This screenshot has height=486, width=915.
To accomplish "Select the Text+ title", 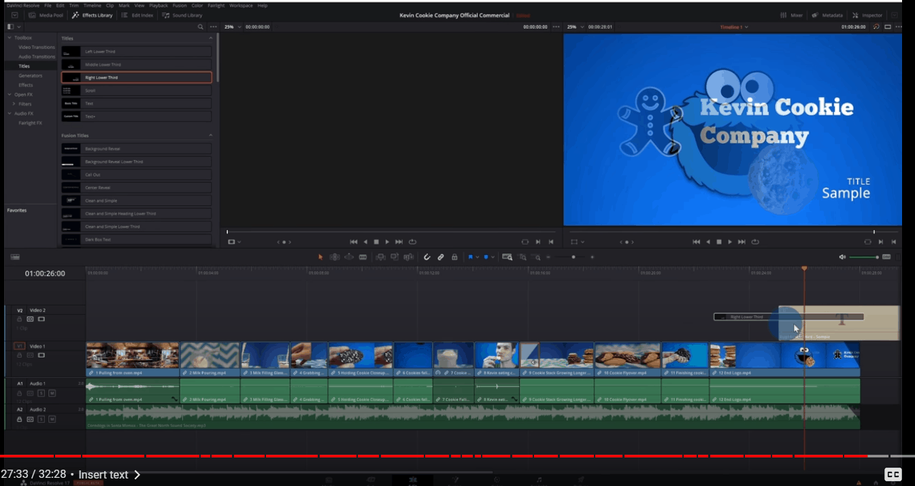I will 137,116.
